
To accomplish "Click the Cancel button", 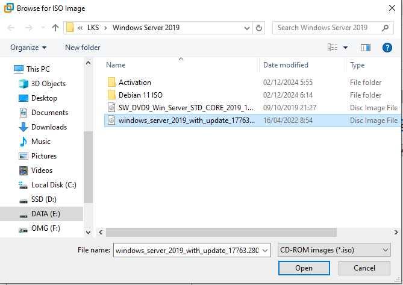I will (x=364, y=268).
